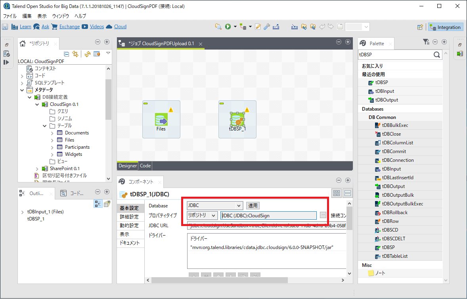Select tDBOutput under 最近の使用
467x299 pixels.
387,100
